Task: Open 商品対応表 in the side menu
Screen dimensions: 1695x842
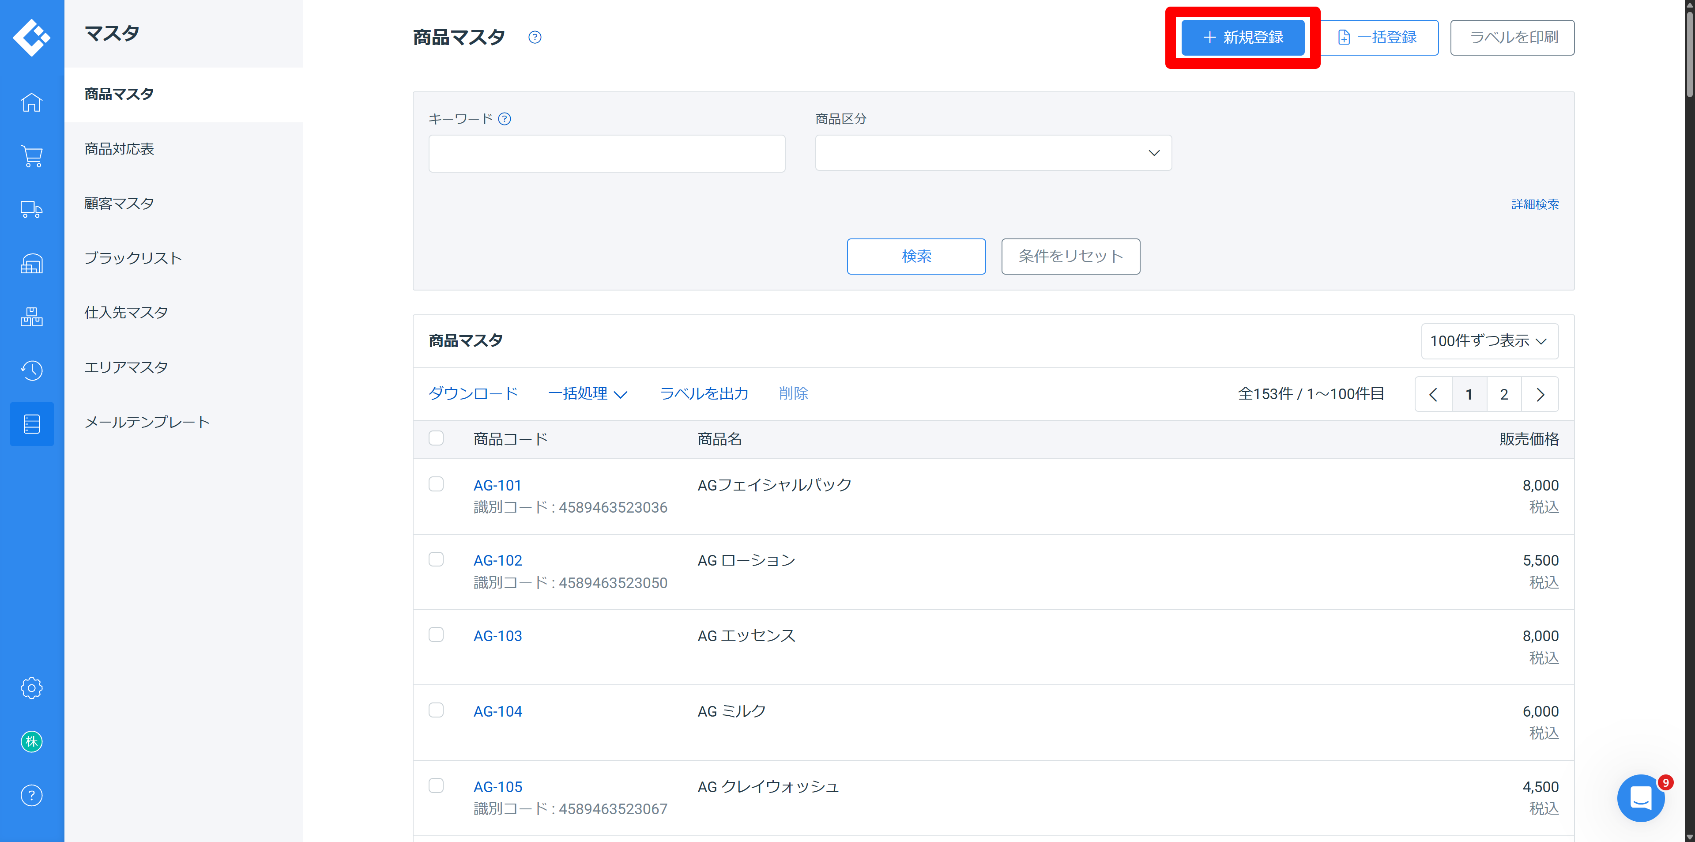Action: pos(119,149)
